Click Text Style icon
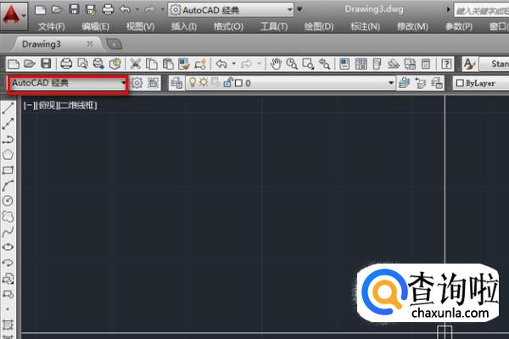509x339 pixels. (x=469, y=64)
